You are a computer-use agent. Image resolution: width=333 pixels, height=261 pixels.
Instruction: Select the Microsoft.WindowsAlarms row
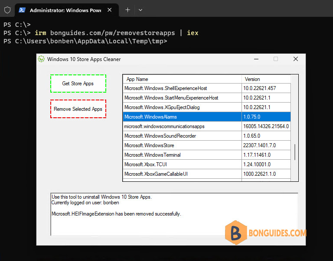[x=207, y=117]
